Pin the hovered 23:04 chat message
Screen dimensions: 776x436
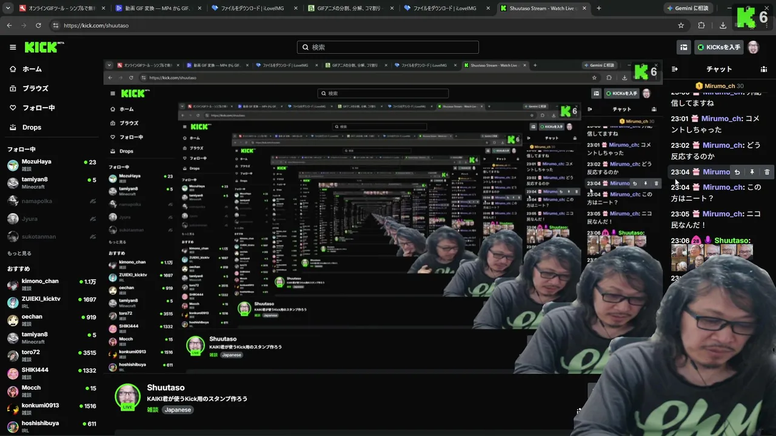coord(752,172)
